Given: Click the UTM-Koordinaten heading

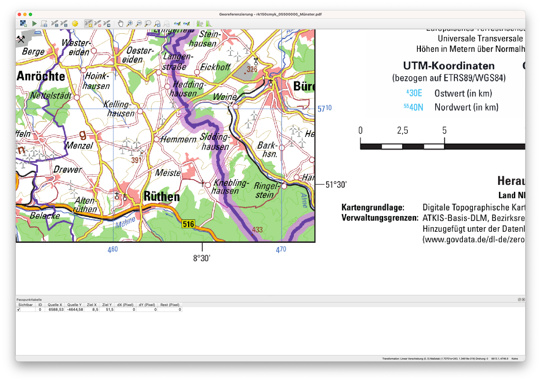Looking at the screenshot, I should 449,66.
